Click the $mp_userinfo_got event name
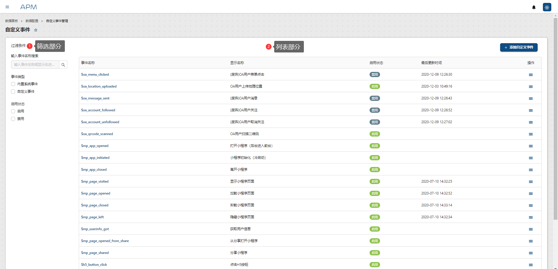Image resolution: width=558 pixels, height=269 pixels. pos(95,229)
